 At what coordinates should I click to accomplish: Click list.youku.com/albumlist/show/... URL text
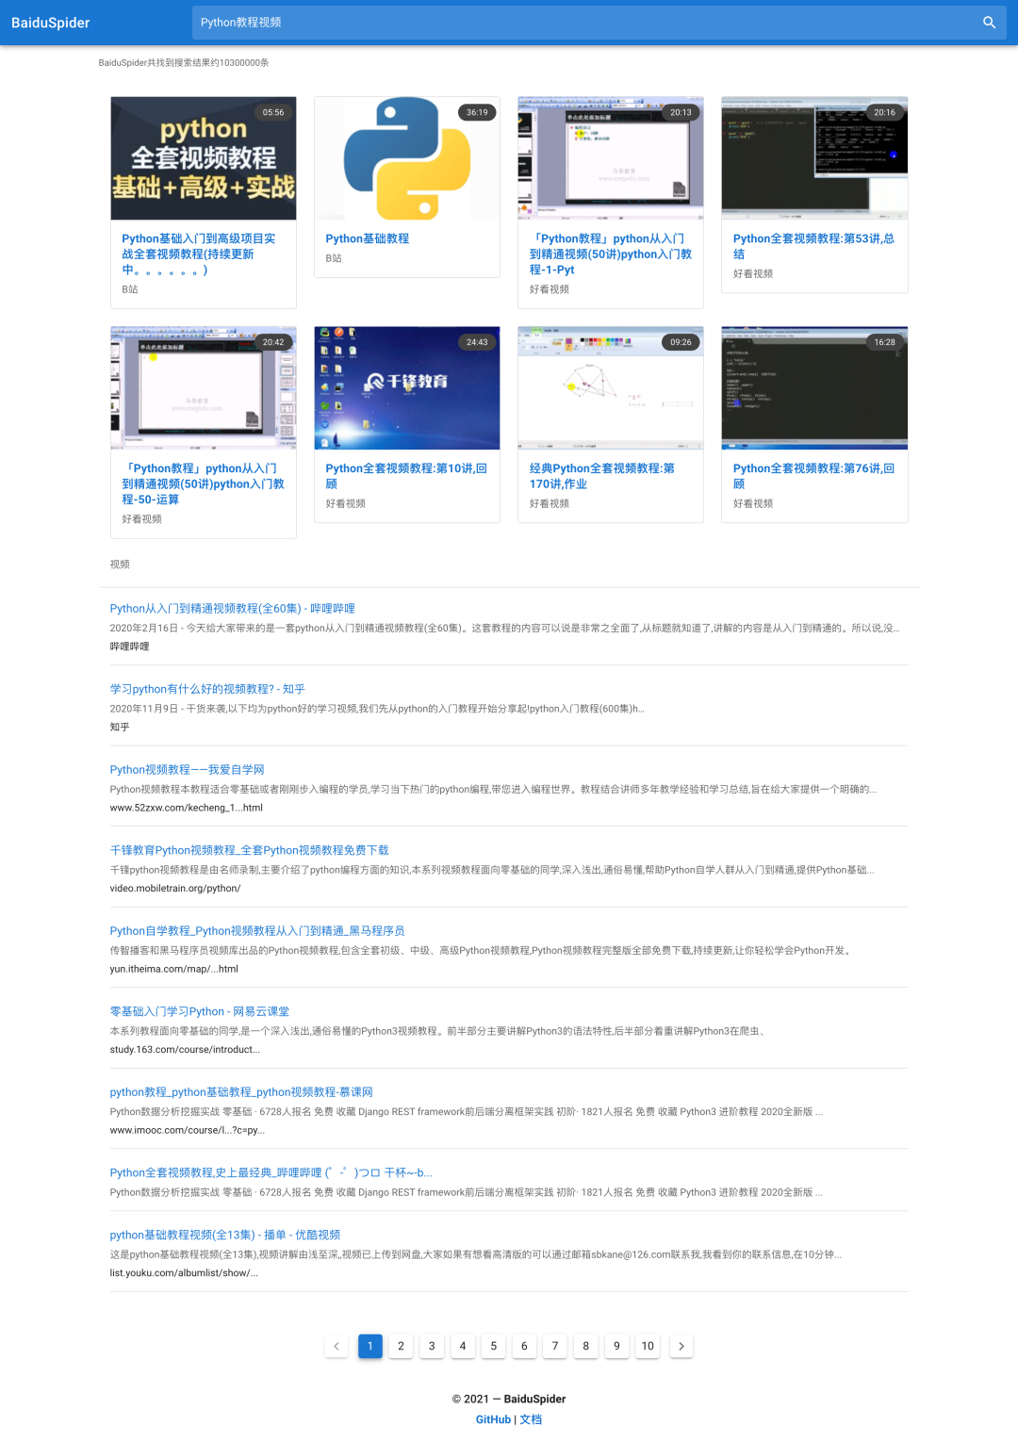[x=184, y=1273]
